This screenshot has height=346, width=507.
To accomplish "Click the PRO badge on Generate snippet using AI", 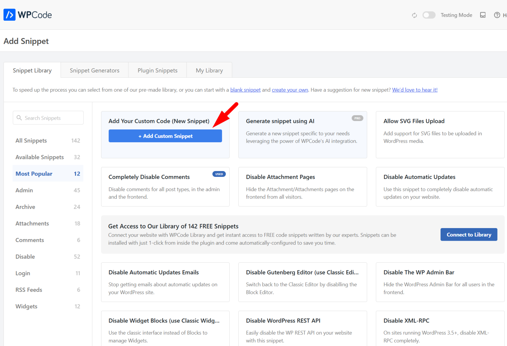I will pyautogui.click(x=357, y=118).
